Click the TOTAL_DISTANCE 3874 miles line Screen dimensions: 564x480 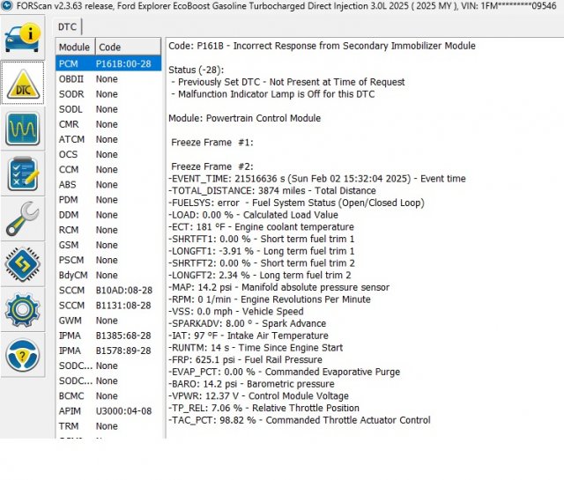tap(272, 190)
